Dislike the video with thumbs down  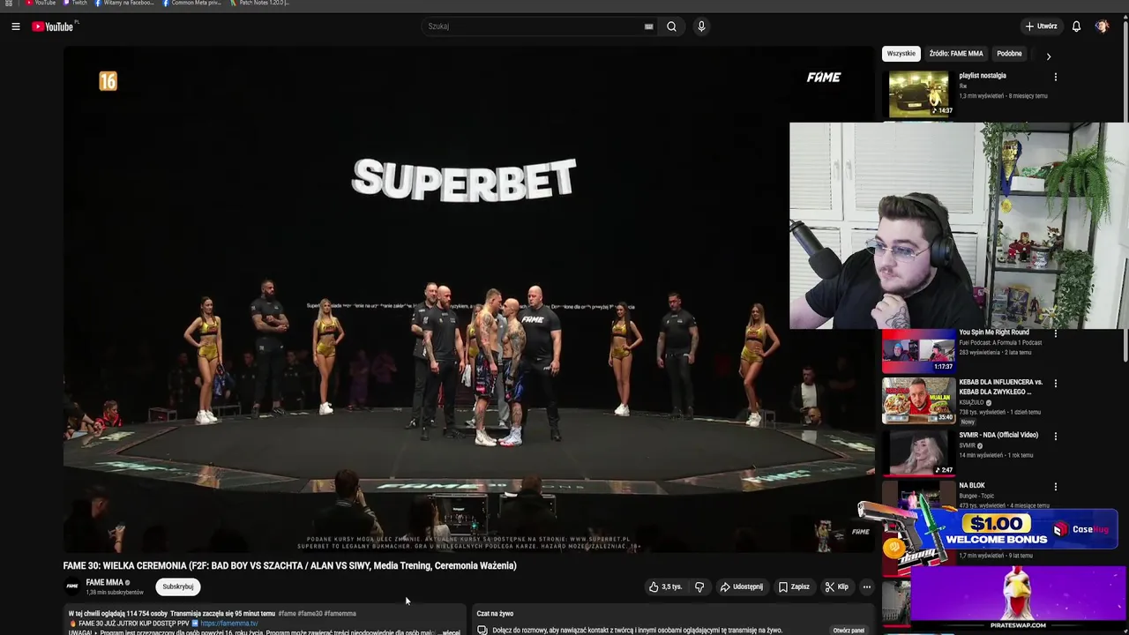(699, 586)
